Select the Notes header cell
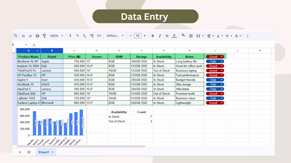Viewport: 291px width, 163px height. 189,57
